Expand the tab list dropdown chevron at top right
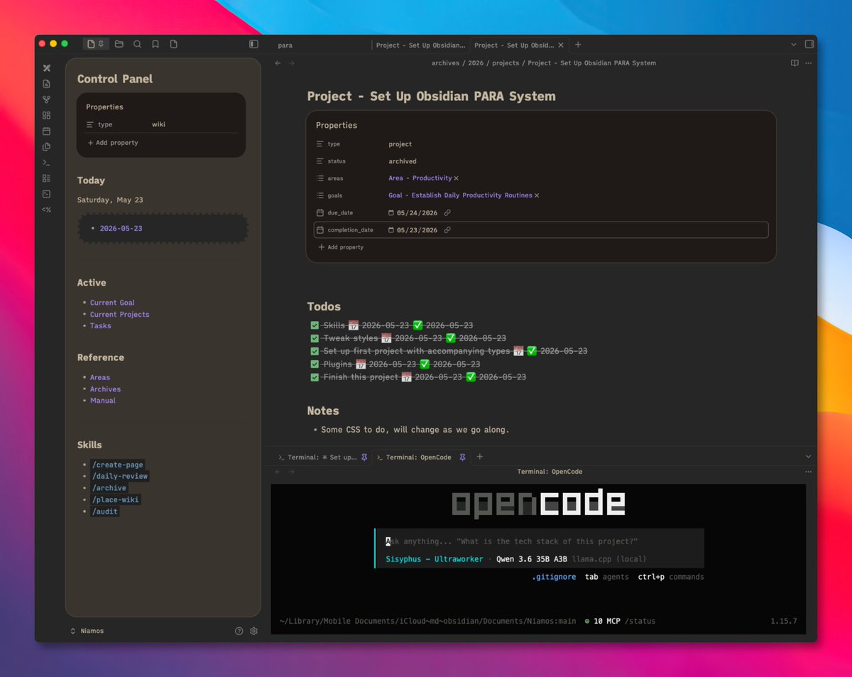Image resolution: width=852 pixels, height=677 pixels. pyautogui.click(x=793, y=45)
